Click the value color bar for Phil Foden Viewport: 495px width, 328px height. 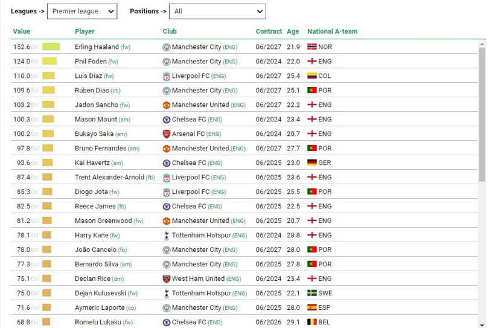pos(49,61)
